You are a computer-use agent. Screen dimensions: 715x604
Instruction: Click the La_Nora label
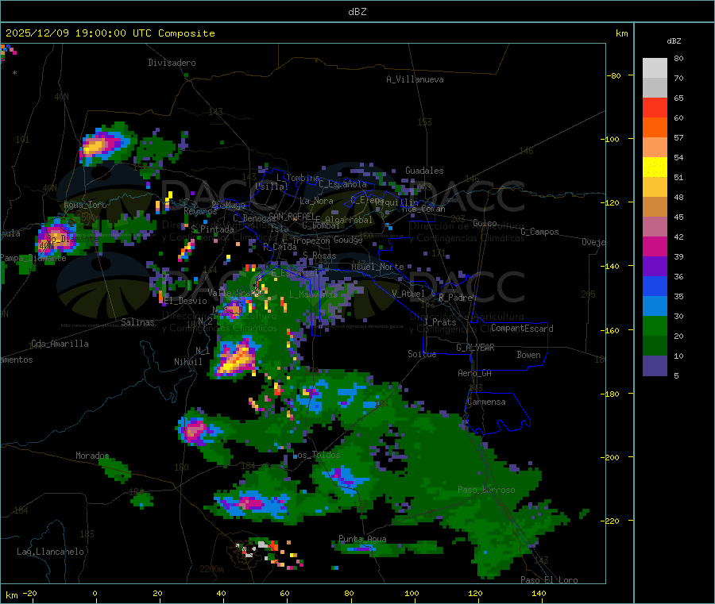316,201
